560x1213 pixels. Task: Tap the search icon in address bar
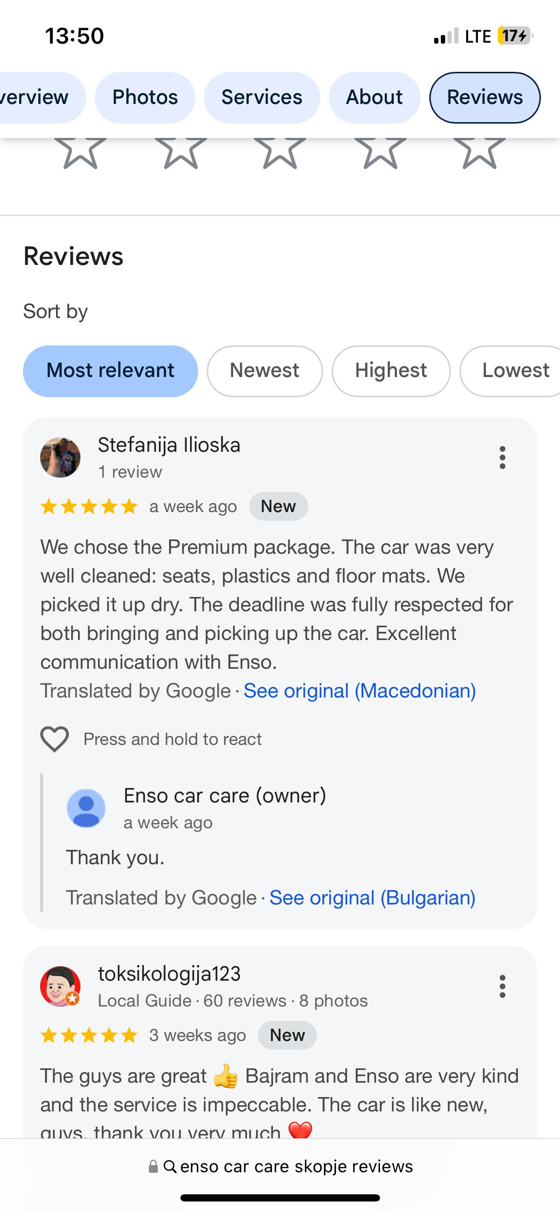pyautogui.click(x=170, y=1166)
